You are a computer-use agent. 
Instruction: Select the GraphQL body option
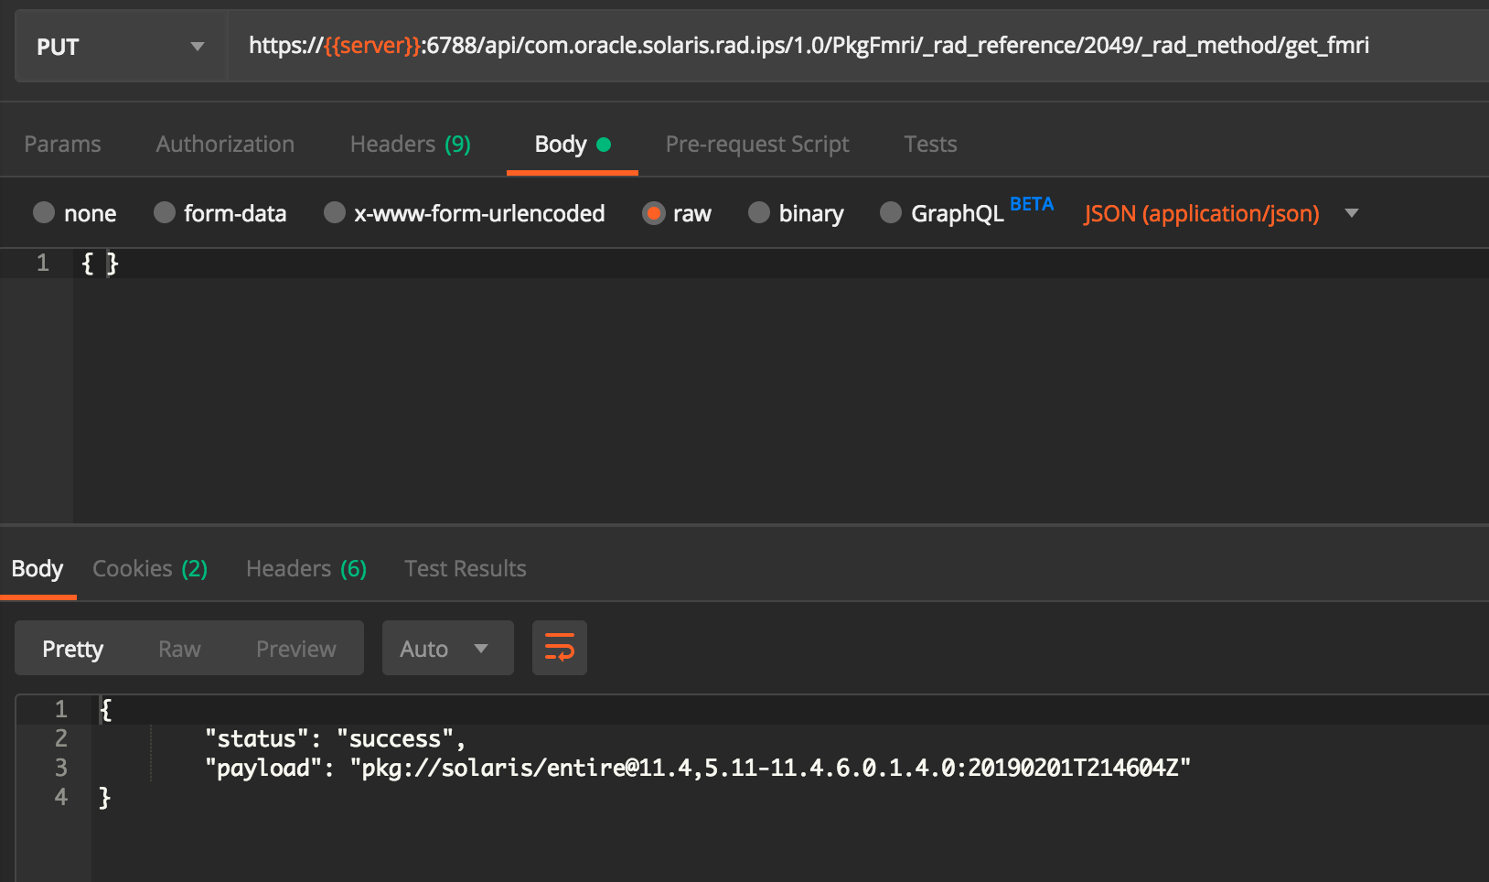[891, 213]
